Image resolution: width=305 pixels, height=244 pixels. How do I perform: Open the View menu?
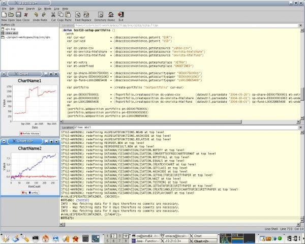click(x=20, y=9)
